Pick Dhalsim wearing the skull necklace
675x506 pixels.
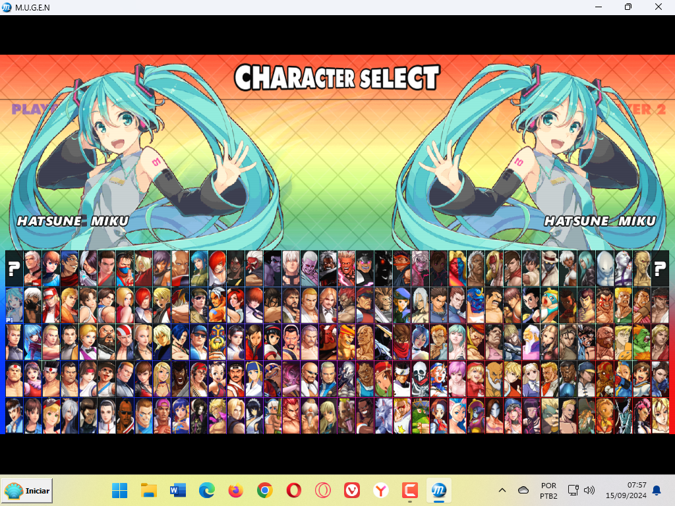click(605, 379)
